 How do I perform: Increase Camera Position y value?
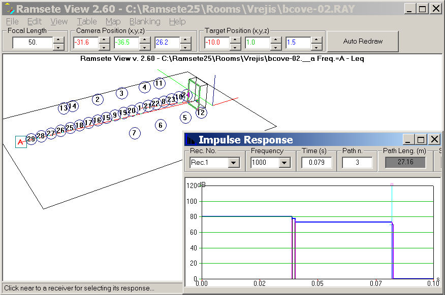[x=144, y=40]
